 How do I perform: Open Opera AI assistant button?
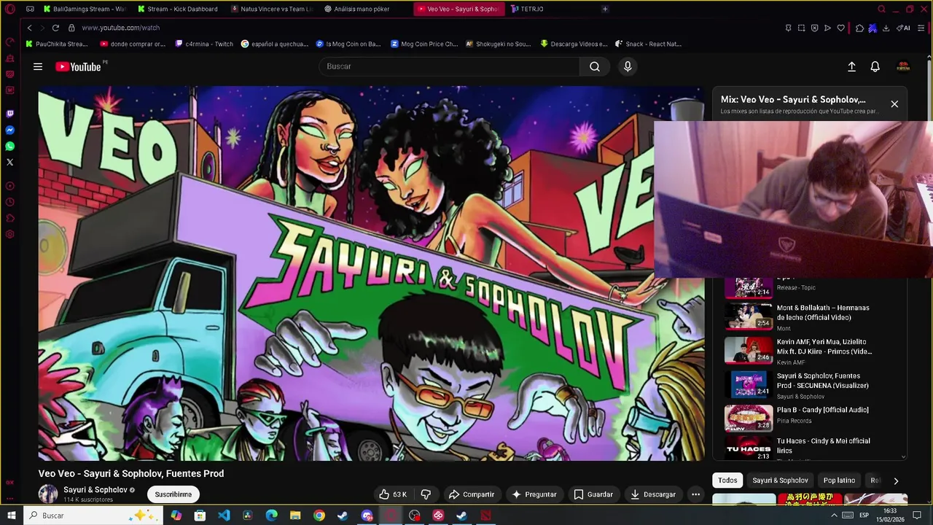click(904, 28)
